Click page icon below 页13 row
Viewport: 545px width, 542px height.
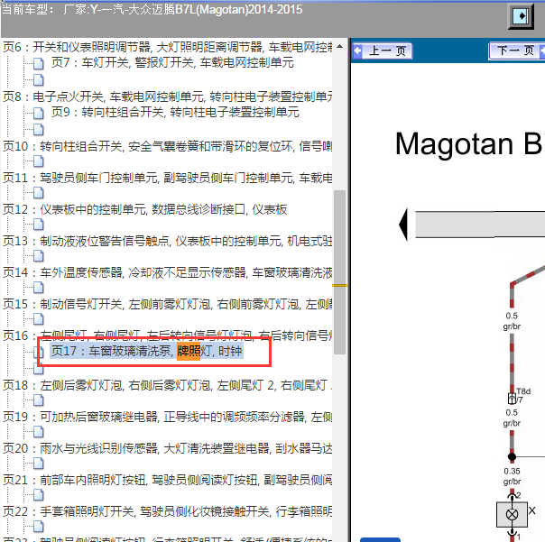tap(39, 256)
